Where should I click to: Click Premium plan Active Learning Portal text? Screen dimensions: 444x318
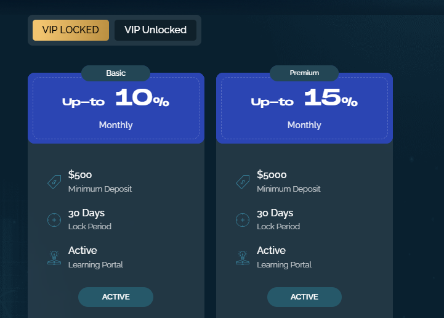click(284, 257)
